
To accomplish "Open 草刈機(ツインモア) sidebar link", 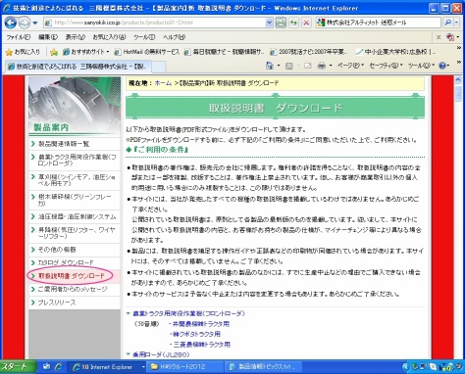I will 75,180.
